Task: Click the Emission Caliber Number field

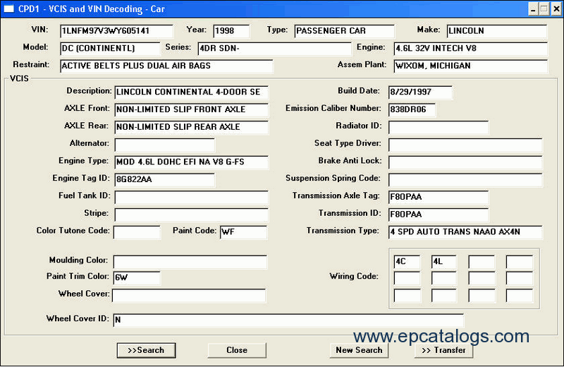Action: point(412,109)
